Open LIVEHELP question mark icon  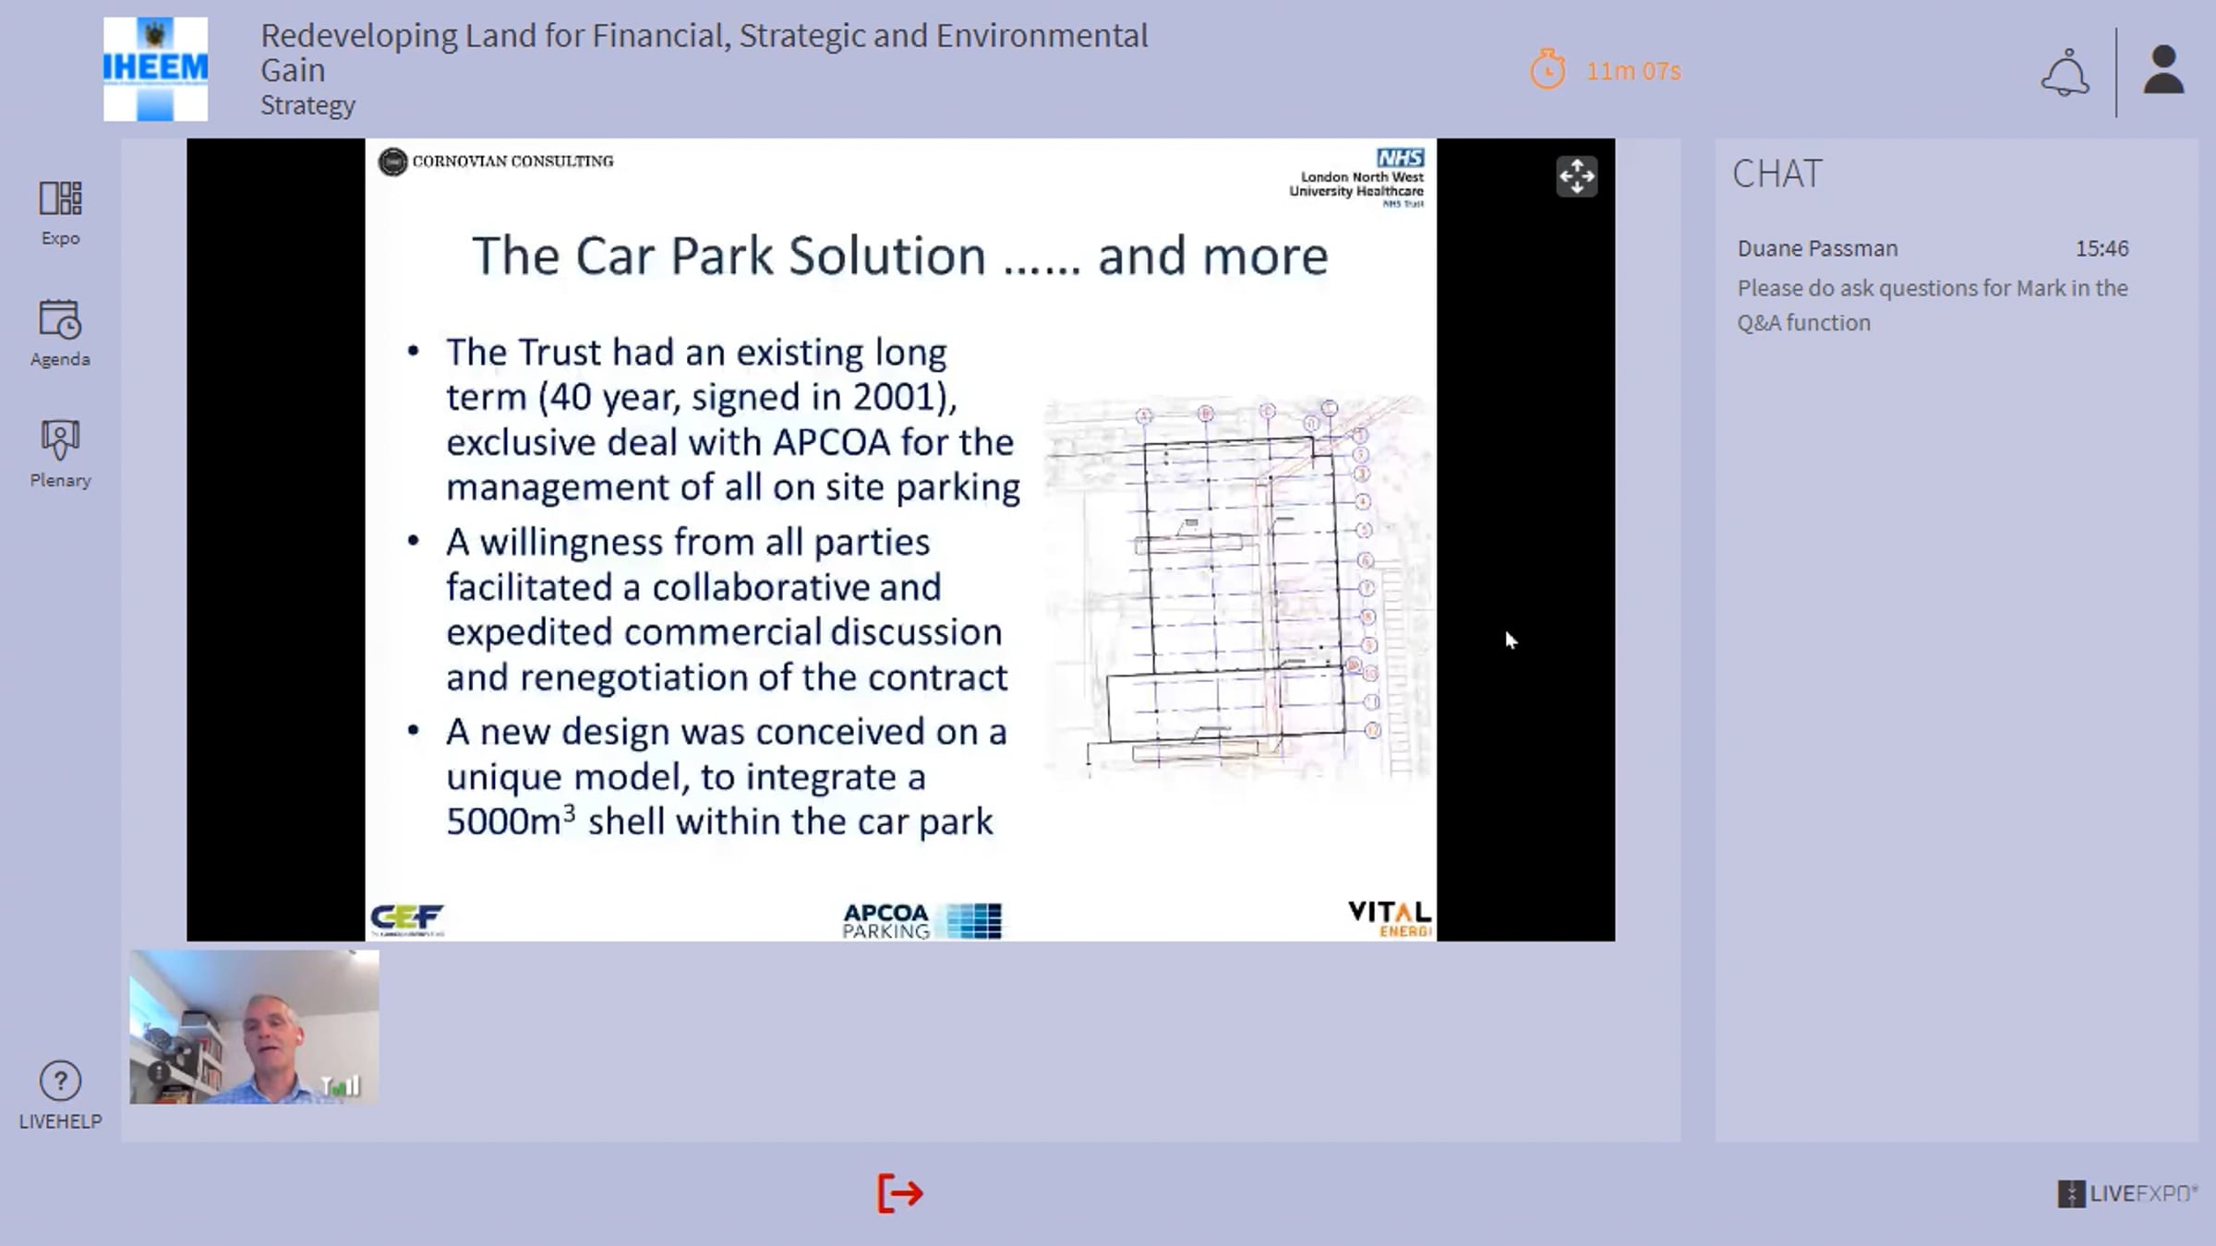pyautogui.click(x=60, y=1081)
